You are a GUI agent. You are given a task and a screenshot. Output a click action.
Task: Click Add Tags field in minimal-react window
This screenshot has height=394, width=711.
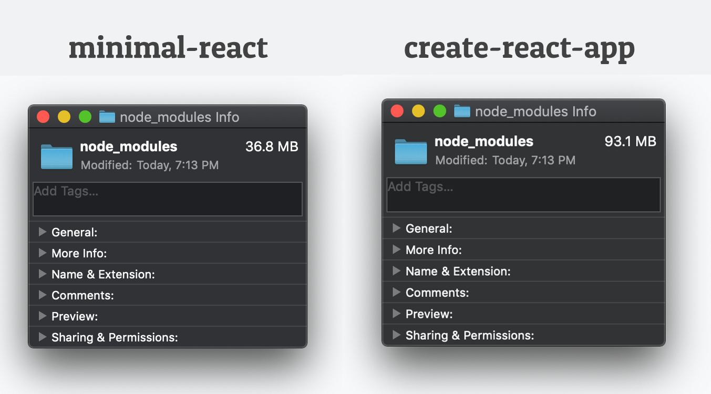click(x=168, y=199)
